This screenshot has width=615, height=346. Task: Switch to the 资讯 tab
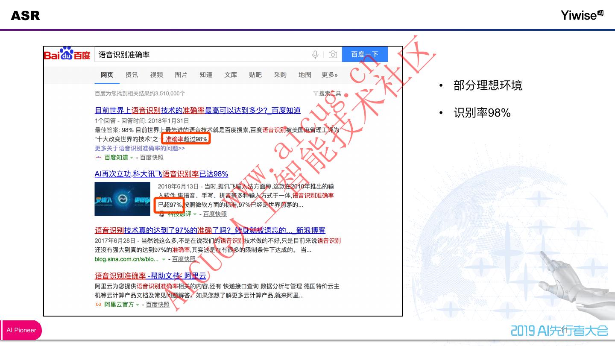(132, 75)
